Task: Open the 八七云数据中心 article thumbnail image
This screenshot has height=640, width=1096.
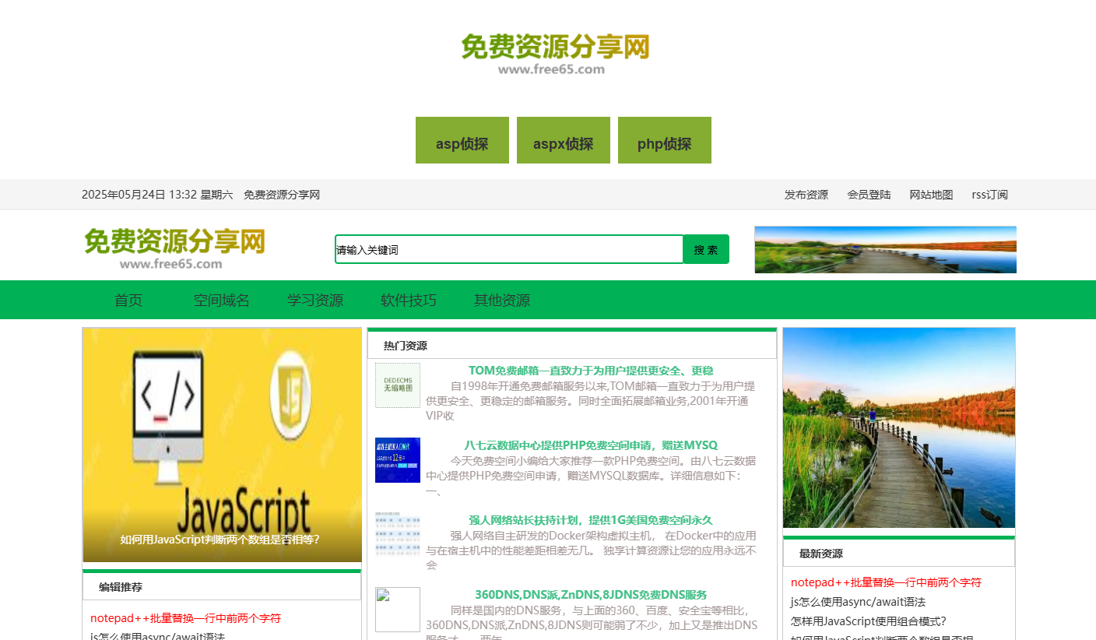Action: coord(397,460)
